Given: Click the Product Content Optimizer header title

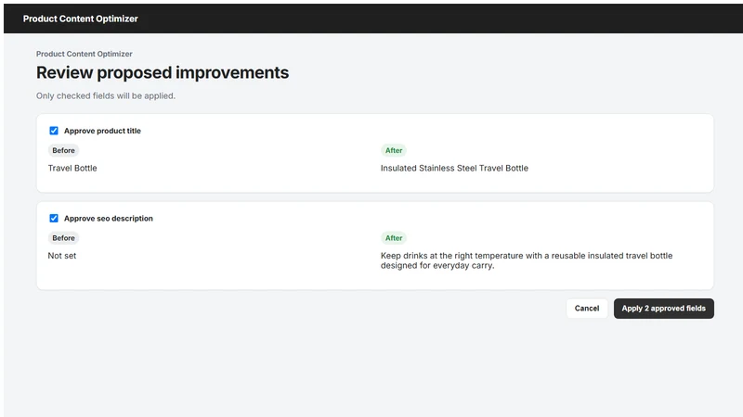Looking at the screenshot, I should 81,19.
